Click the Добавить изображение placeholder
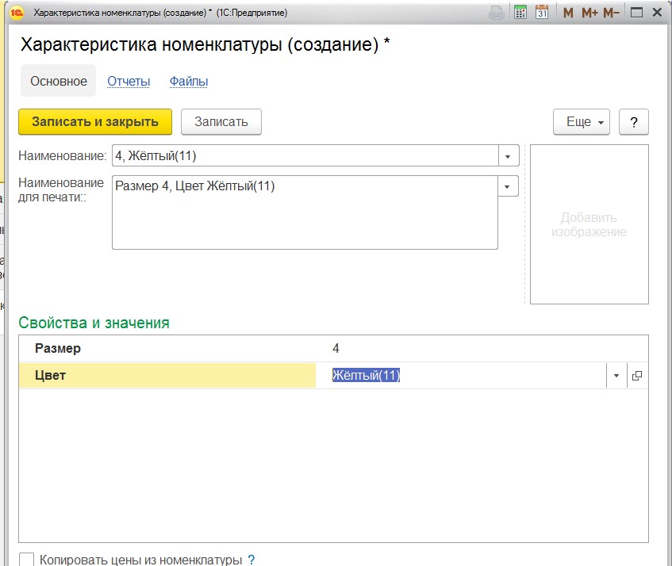This screenshot has width=672, height=566. click(x=589, y=224)
